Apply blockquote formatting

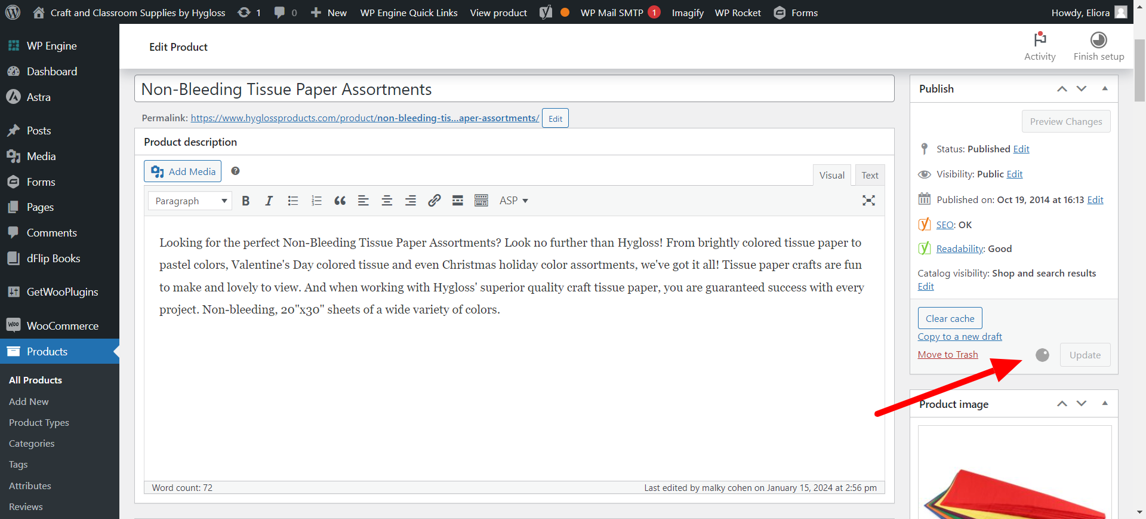tap(340, 201)
